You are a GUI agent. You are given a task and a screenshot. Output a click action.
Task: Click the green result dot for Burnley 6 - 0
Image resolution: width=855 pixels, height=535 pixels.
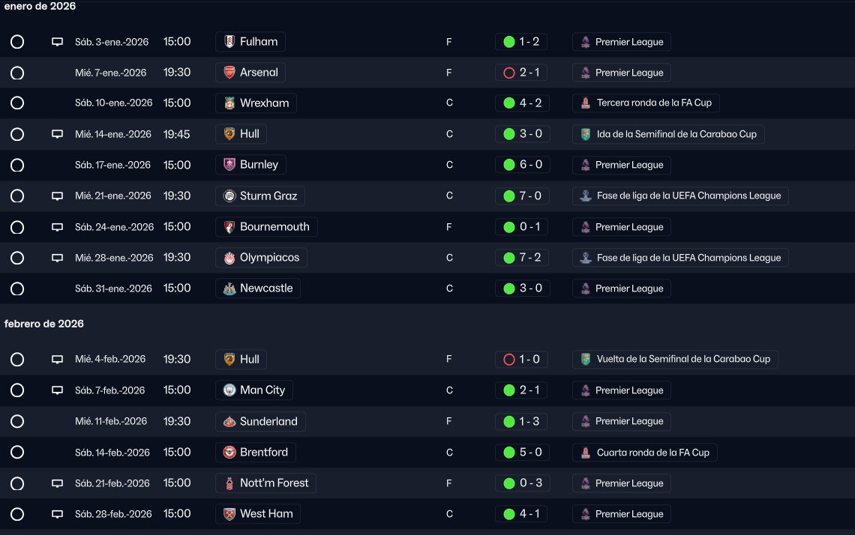[x=509, y=165]
